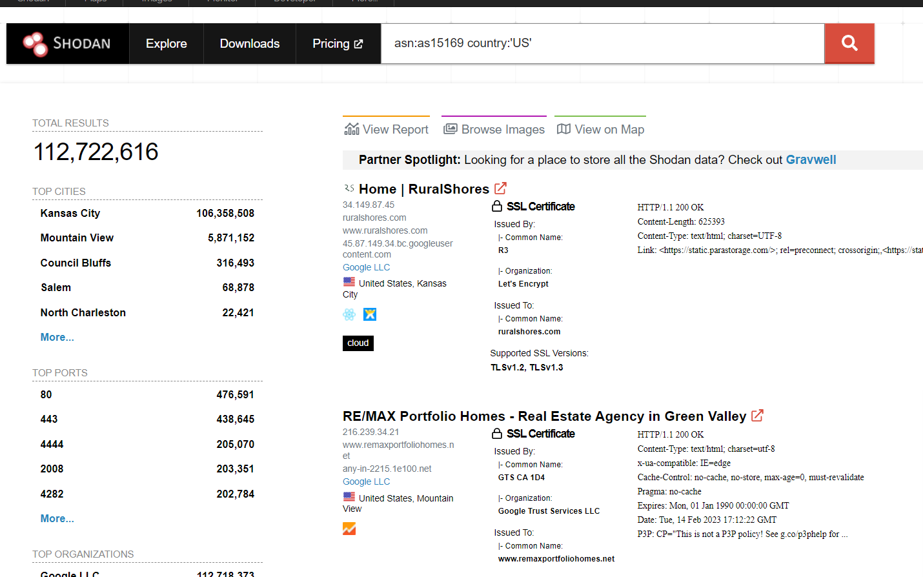Screen dimensions: 923x577
Task: Click the Kansas City count 106,358,508
Action: (225, 213)
